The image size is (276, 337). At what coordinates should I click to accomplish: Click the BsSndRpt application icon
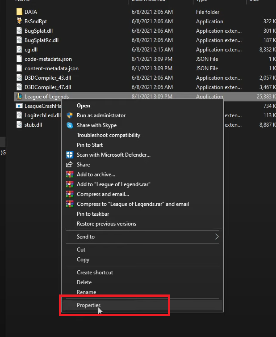[x=19, y=21]
